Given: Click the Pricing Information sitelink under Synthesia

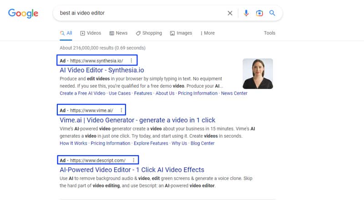Looking at the screenshot, I should 197,93.
